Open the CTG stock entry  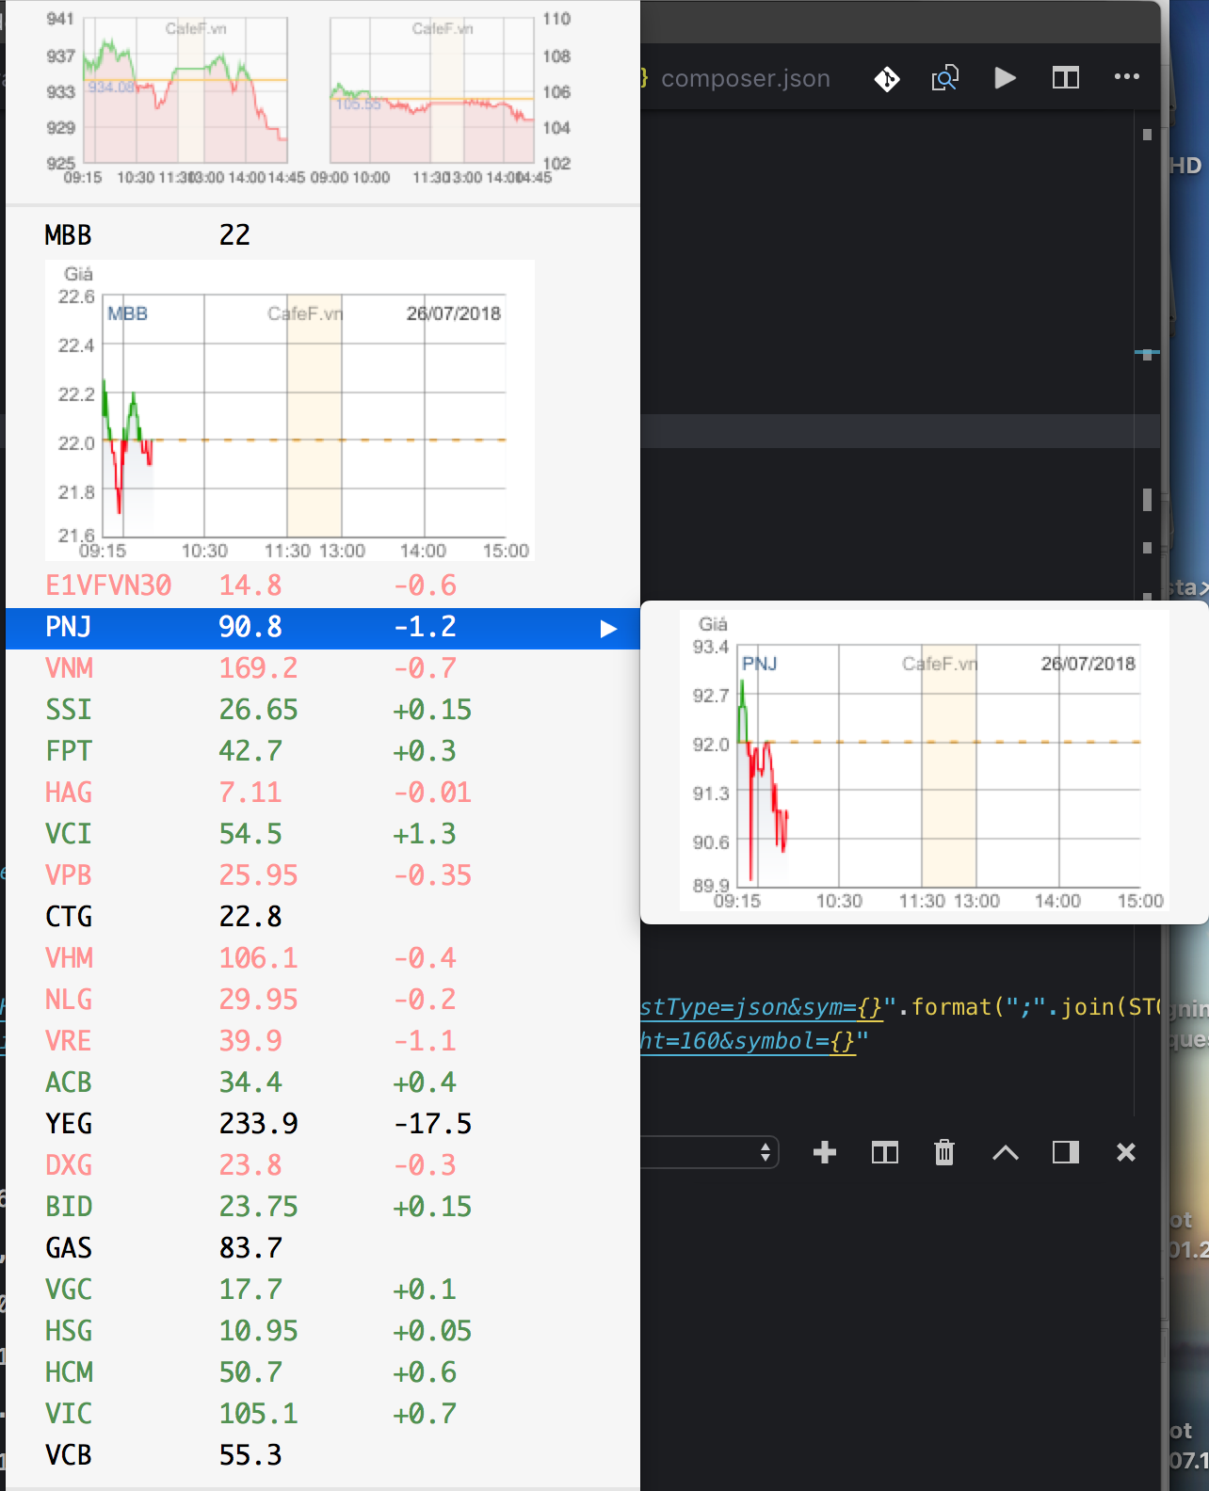323,918
